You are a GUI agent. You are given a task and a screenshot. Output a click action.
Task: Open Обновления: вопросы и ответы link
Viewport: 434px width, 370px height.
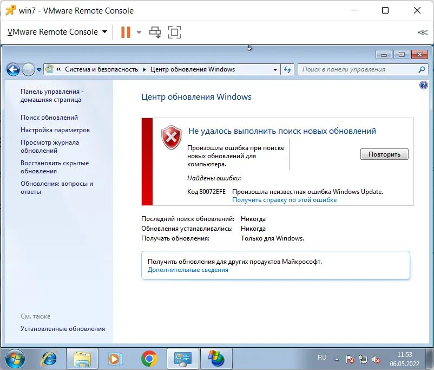click(57, 187)
